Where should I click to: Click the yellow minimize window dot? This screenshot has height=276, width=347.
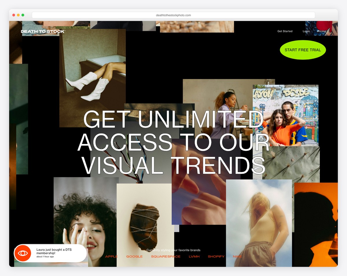pos(18,15)
